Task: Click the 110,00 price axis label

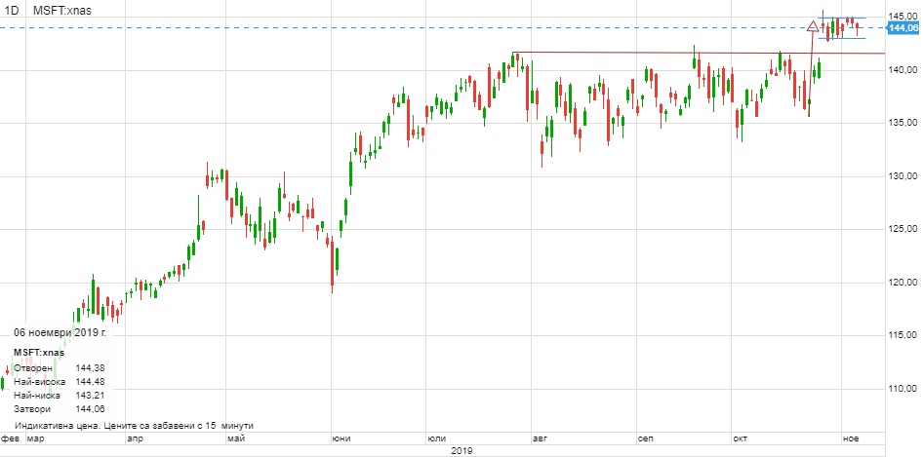Action: [903, 389]
